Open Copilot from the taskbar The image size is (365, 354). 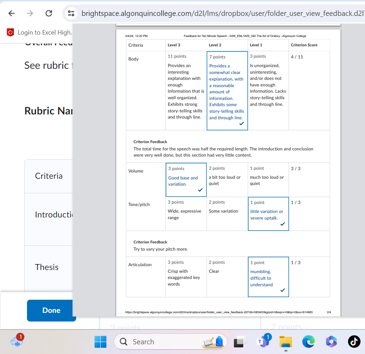point(331,342)
